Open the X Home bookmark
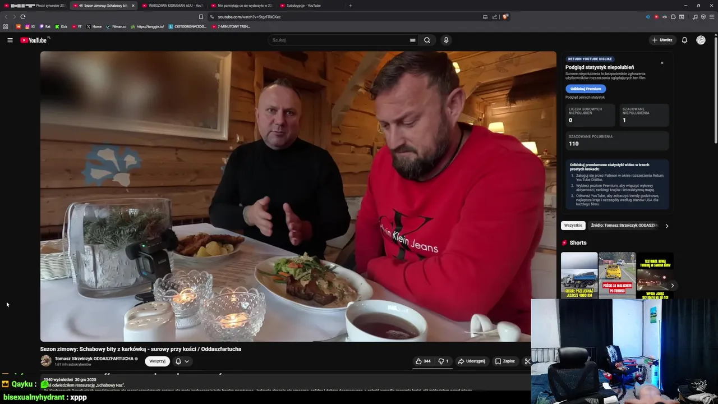The width and height of the screenshot is (718, 404). point(94,26)
